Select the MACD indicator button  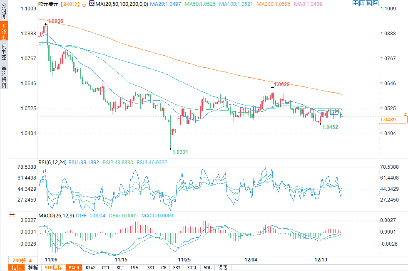point(74,268)
